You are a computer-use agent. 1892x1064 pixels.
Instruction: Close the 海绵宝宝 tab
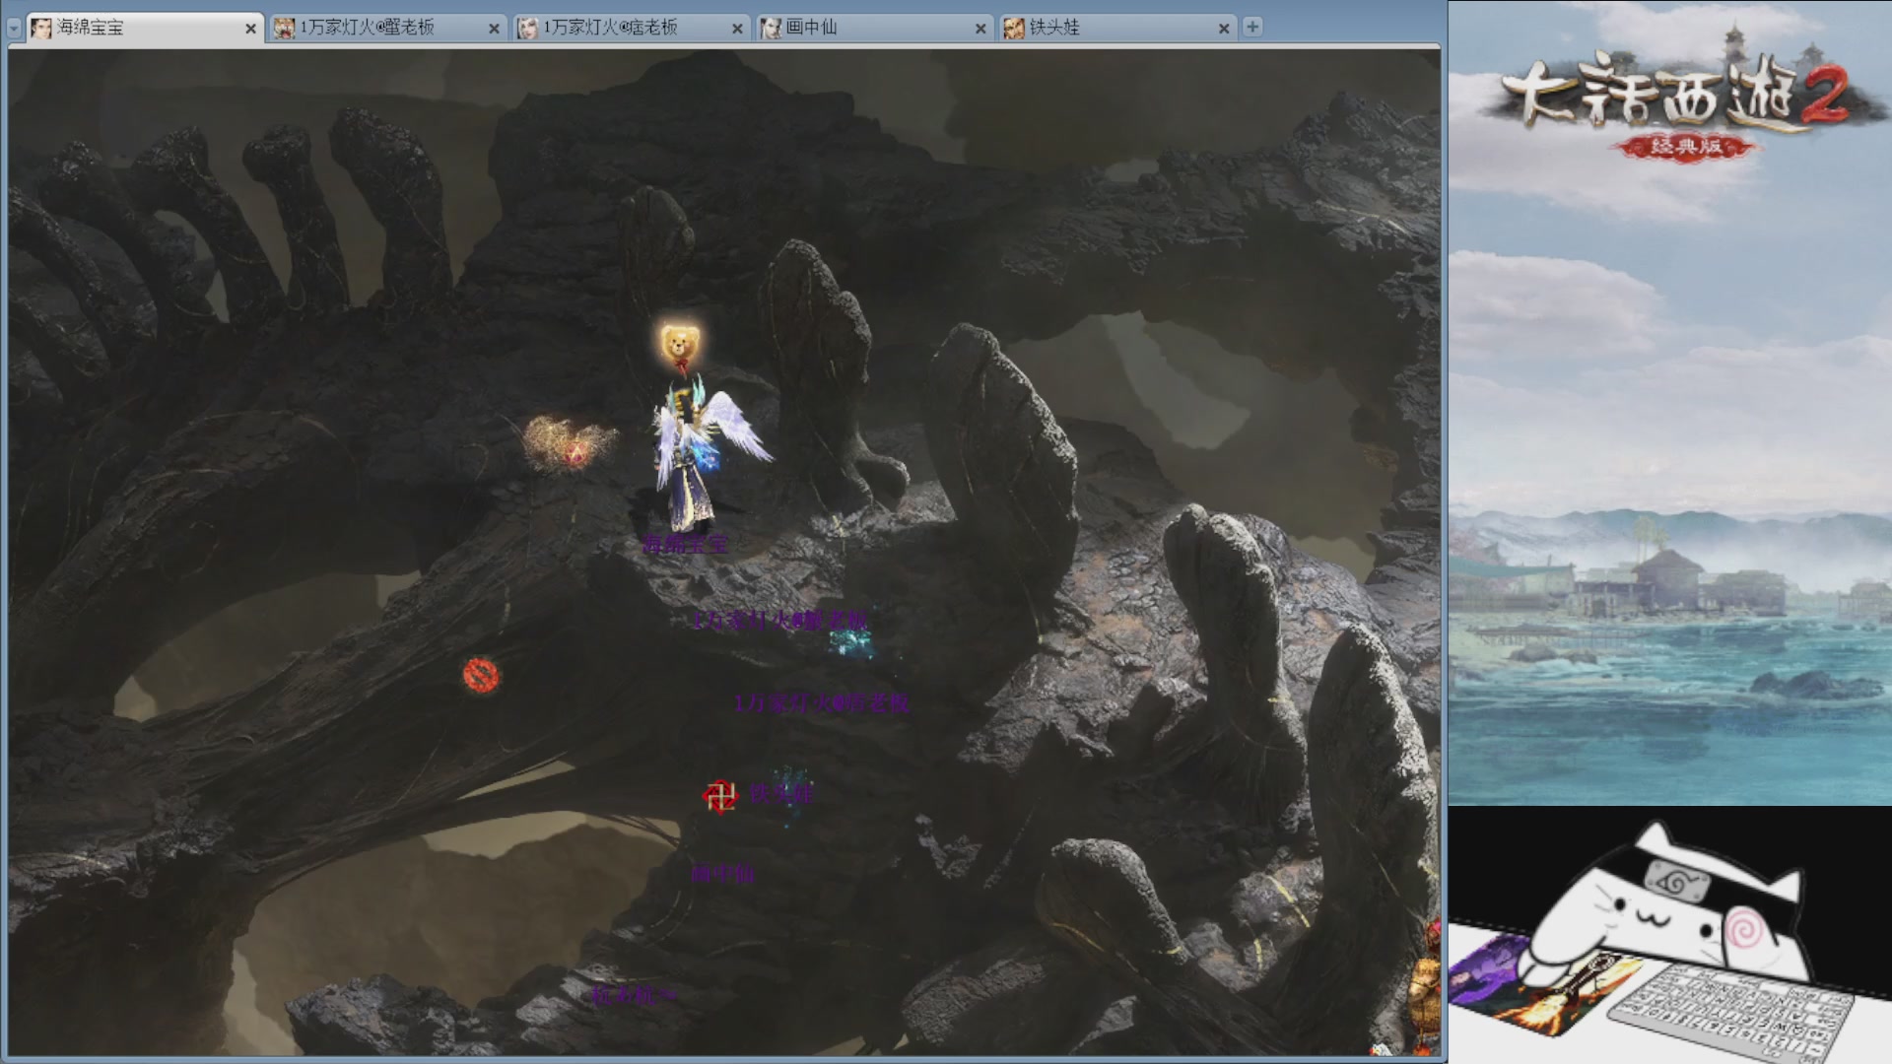coord(250,29)
